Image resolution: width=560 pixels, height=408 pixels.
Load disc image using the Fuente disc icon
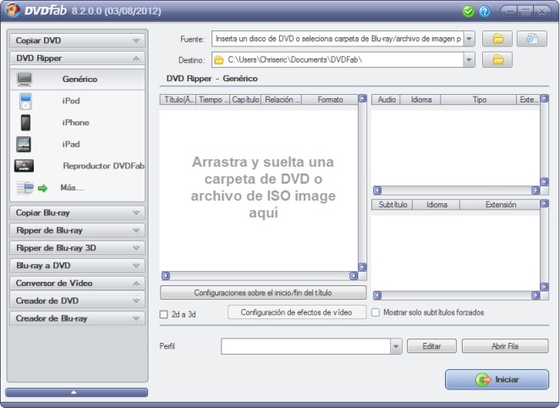(532, 39)
